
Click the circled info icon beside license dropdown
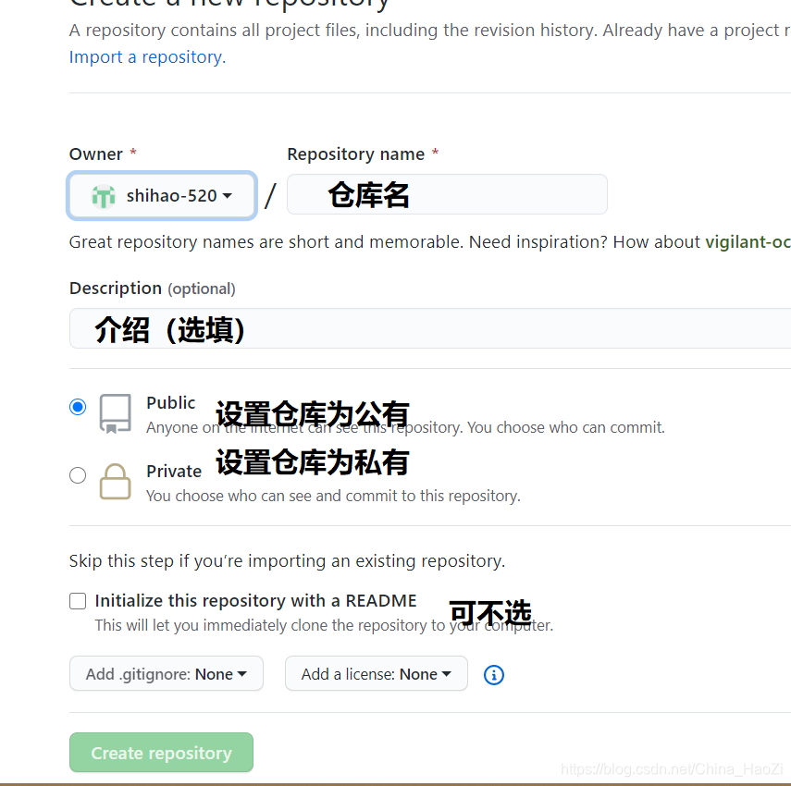(x=493, y=675)
